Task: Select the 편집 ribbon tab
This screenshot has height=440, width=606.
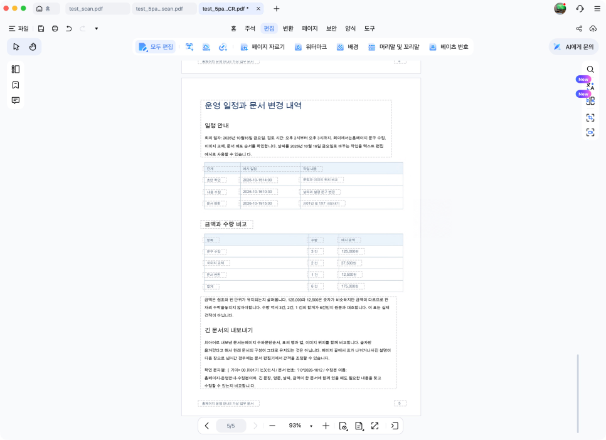Action: [269, 28]
